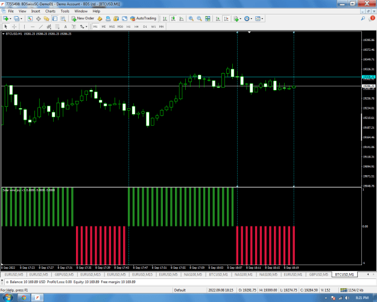
Task: Switch to D1 timeframe
Action: (145, 27)
